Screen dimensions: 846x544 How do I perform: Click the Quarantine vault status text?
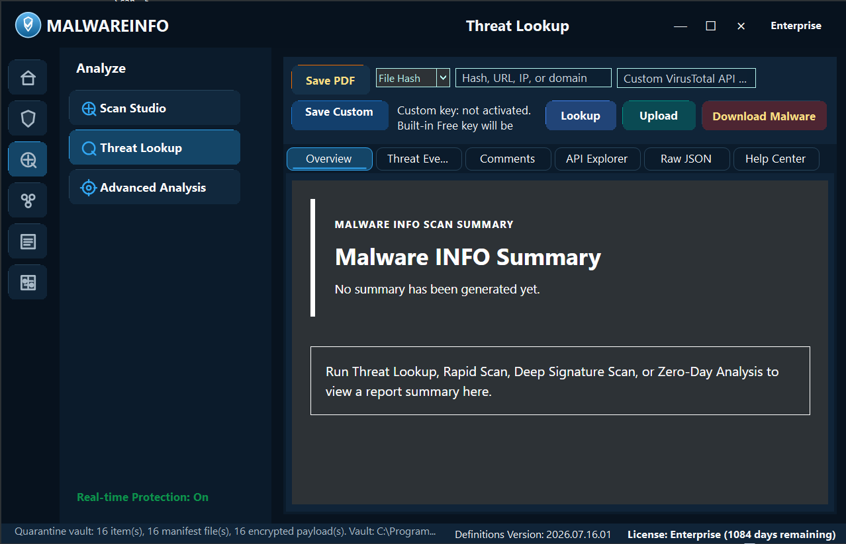pyautogui.click(x=225, y=531)
